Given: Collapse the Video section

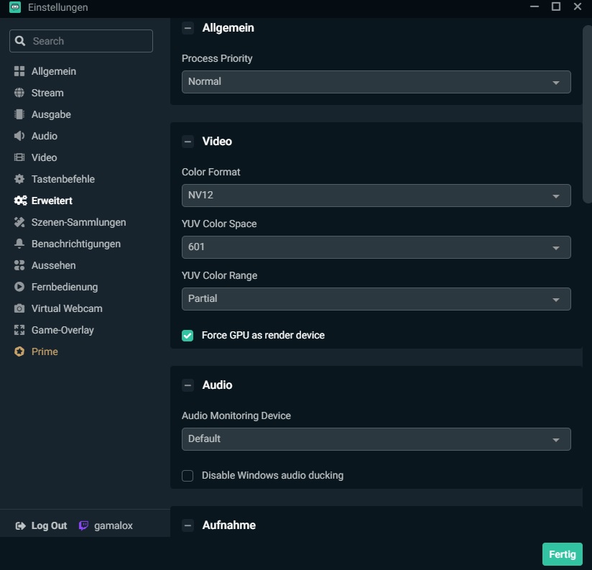Looking at the screenshot, I should tap(188, 142).
